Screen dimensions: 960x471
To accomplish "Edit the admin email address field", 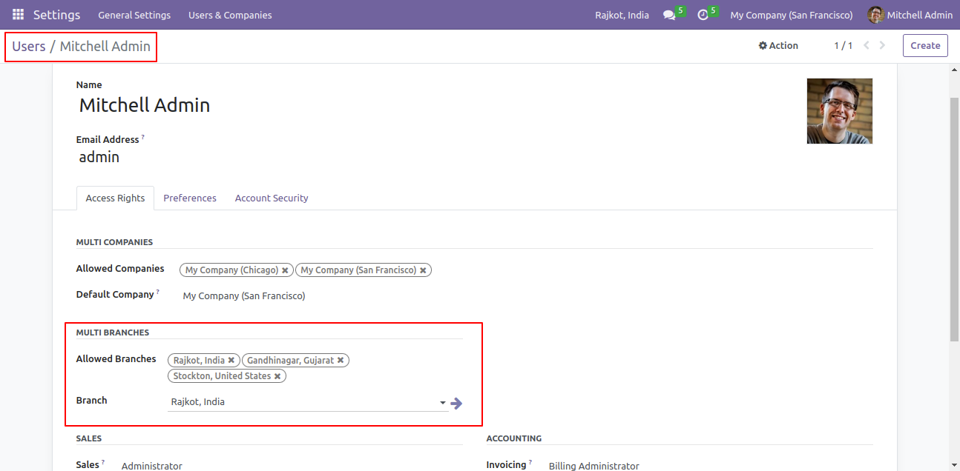I will tap(99, 157).
